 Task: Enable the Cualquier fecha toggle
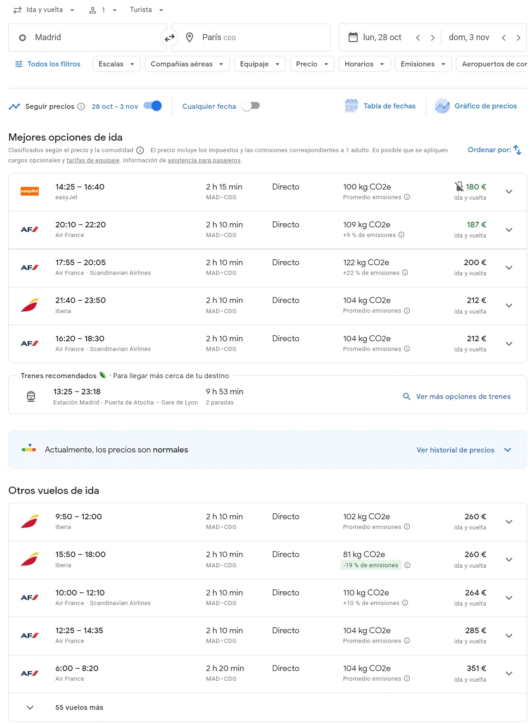251,106
